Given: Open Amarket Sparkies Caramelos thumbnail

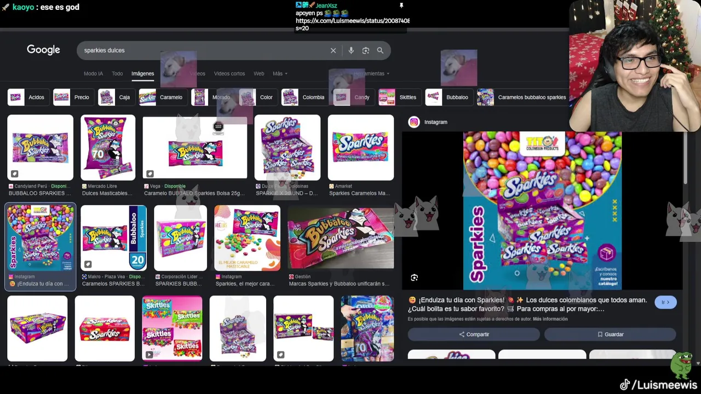Looking at the screenshot, I should coord(361,147).
